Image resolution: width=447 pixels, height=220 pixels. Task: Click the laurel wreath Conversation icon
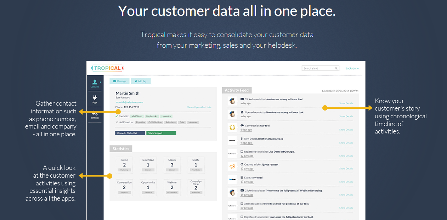[232, 127]
